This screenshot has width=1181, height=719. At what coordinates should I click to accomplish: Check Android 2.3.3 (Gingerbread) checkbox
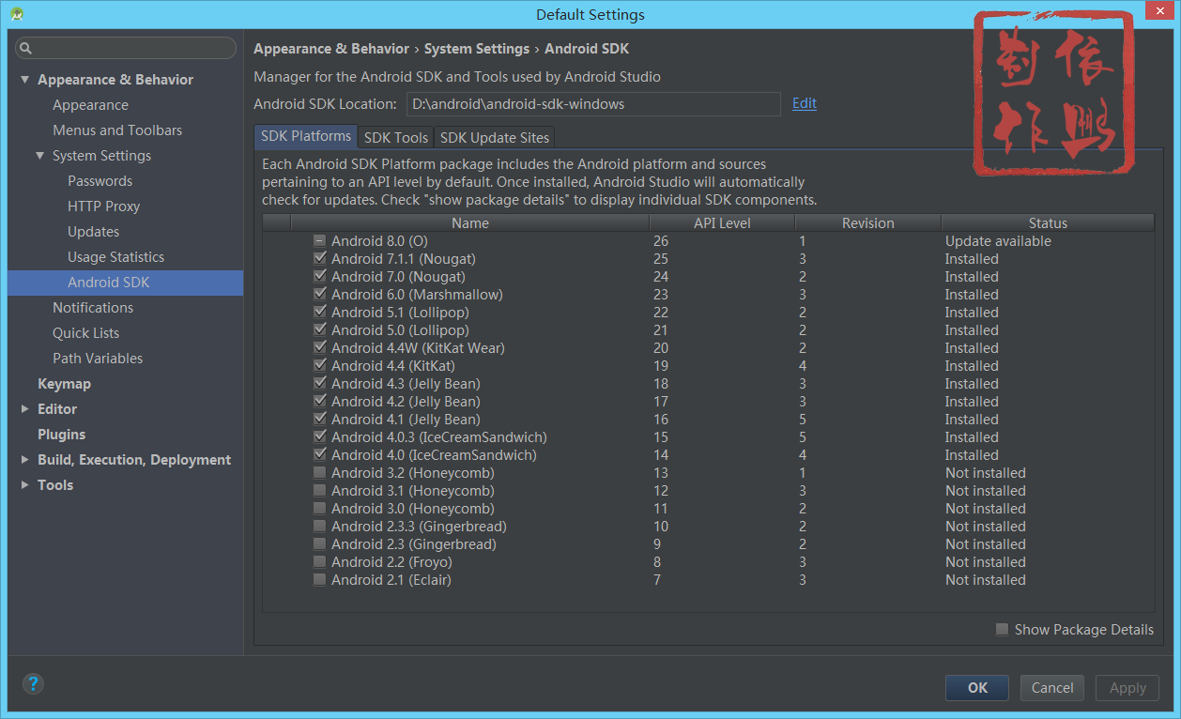click(x=320, y=527)
